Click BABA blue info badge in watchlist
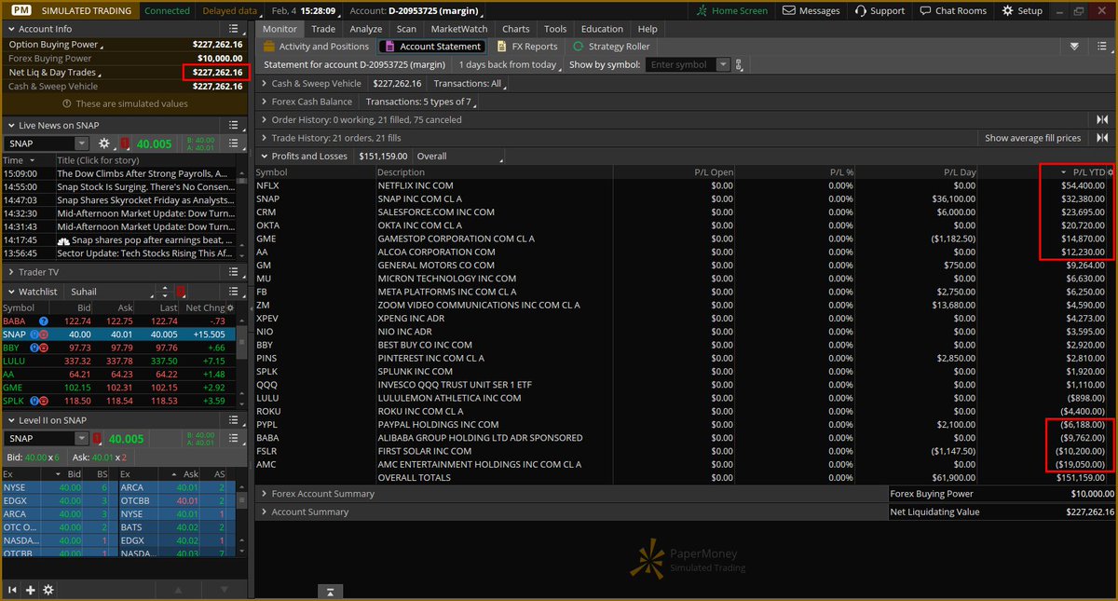The width and height of the screenshot is (1118, 601). point(44,321)
